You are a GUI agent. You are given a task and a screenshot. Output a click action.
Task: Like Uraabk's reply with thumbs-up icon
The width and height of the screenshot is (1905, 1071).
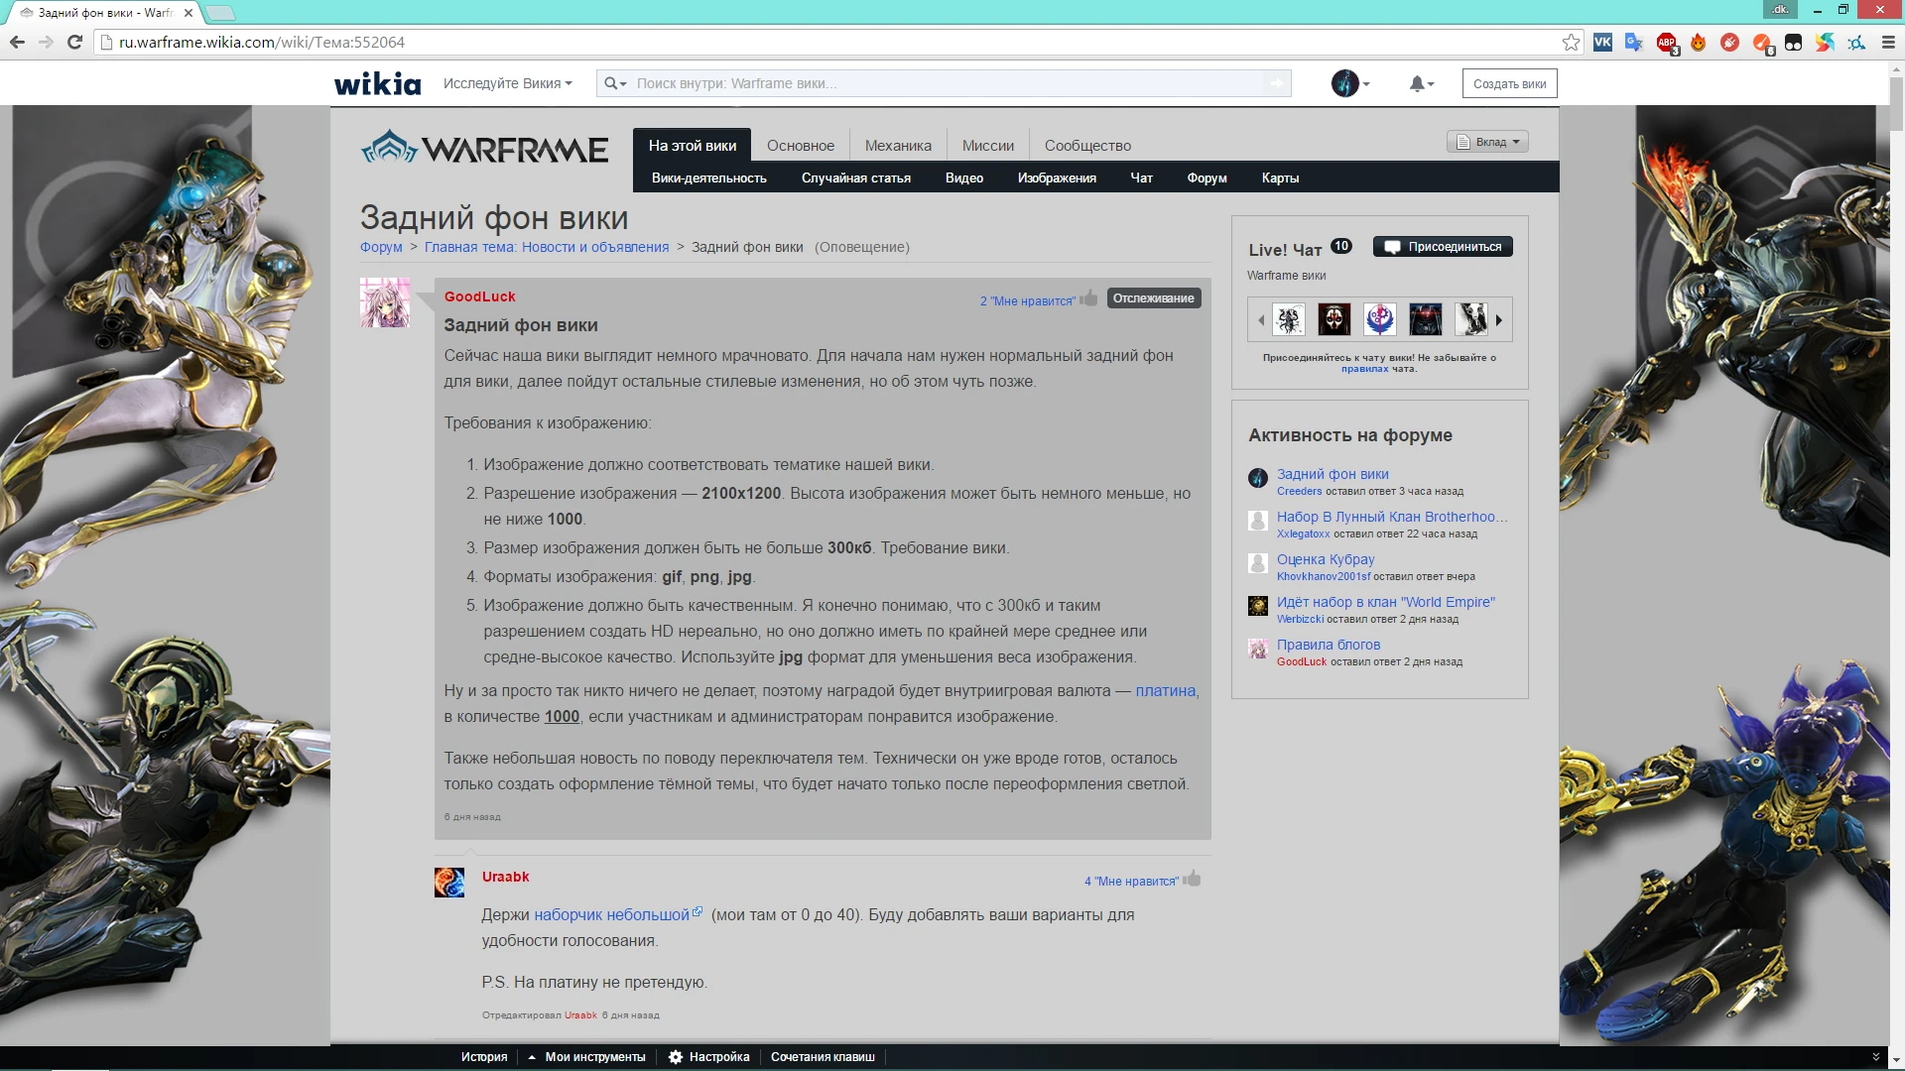1193,879
